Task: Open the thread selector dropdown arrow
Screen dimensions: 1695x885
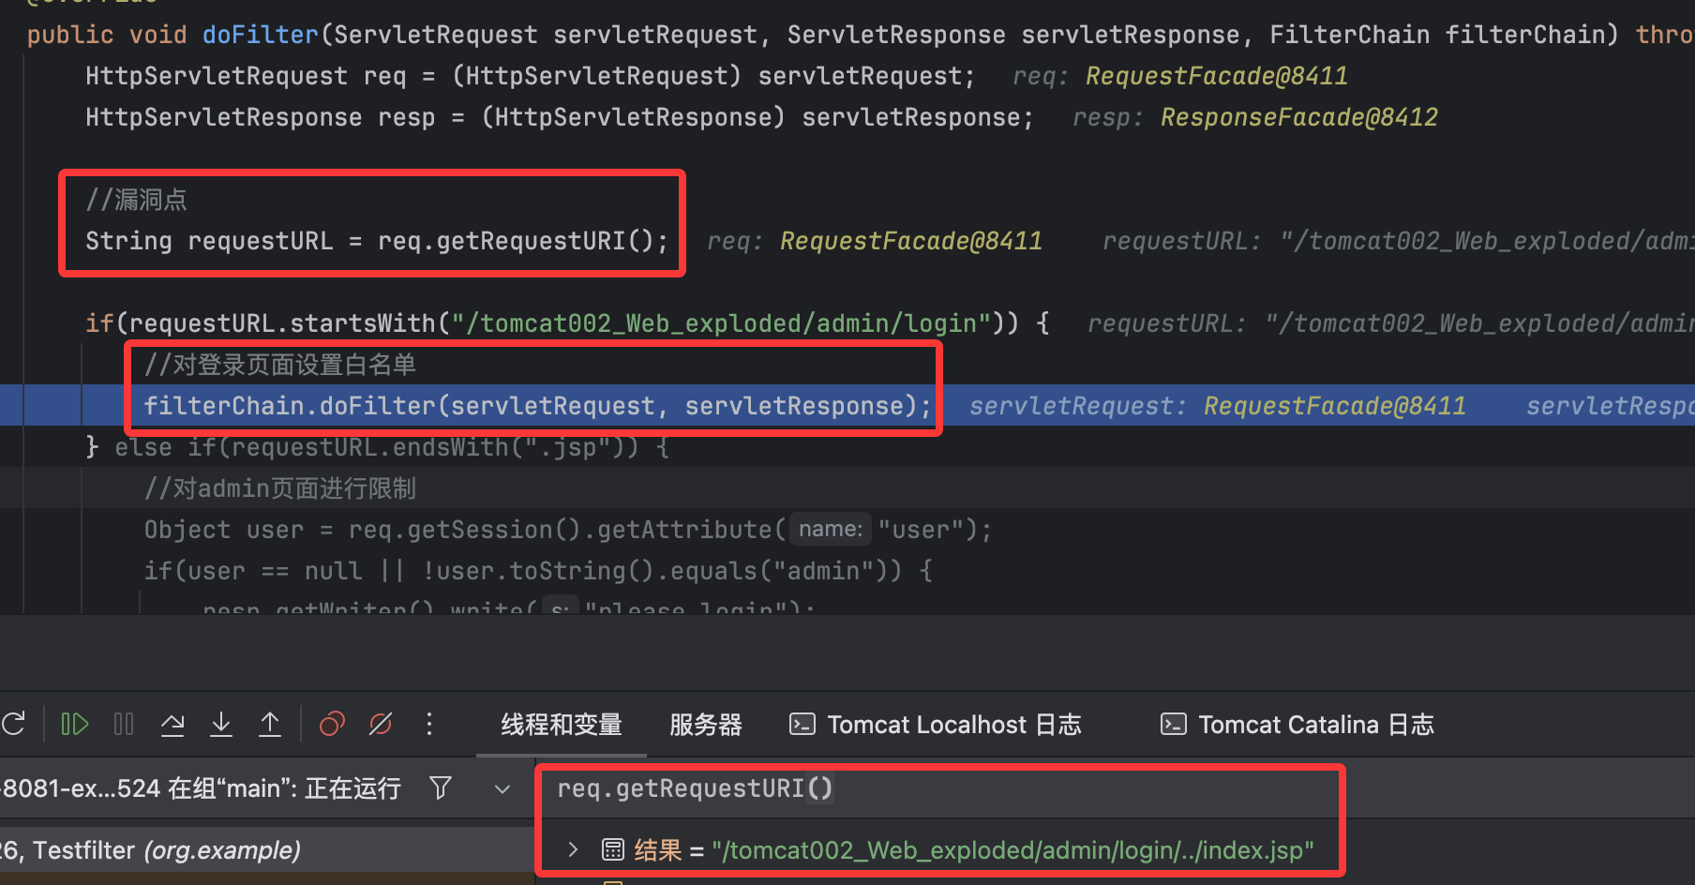Action: (x=502, y=788)
